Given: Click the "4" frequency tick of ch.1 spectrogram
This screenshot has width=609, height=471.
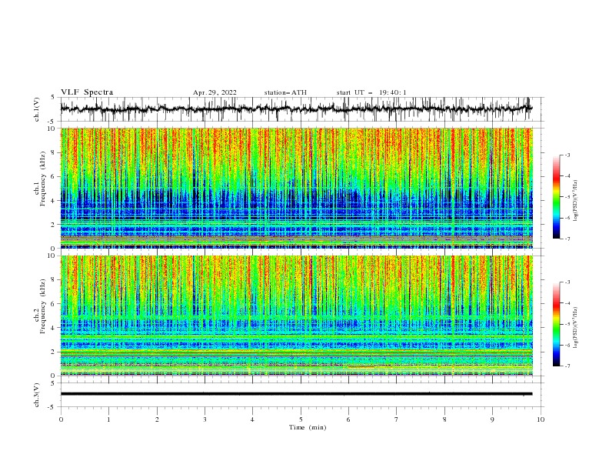Looking at the screenshot, I should (x=54, y=201).
